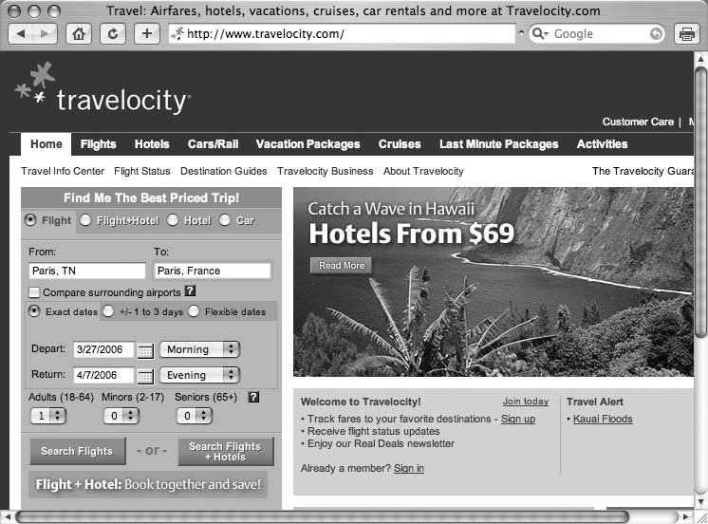
Task: Click the browser URL address field
Action: point(342,34)
